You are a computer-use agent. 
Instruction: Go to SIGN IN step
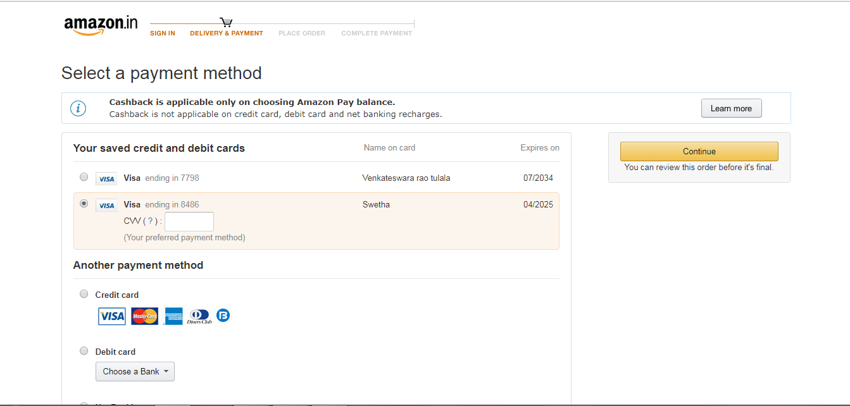163,34
